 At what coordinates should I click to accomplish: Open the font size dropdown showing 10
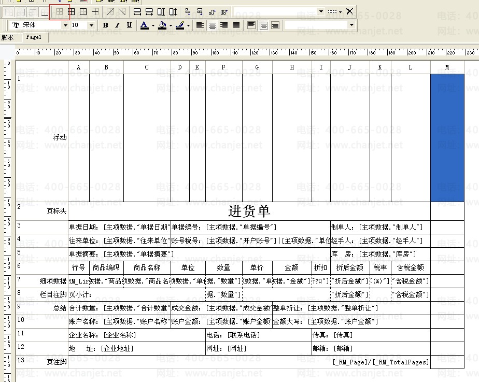(x=92, y=25)
